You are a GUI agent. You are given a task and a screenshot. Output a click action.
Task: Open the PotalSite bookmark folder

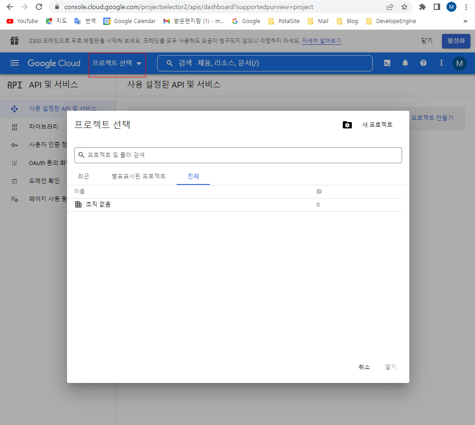click(x=284, y=21)
